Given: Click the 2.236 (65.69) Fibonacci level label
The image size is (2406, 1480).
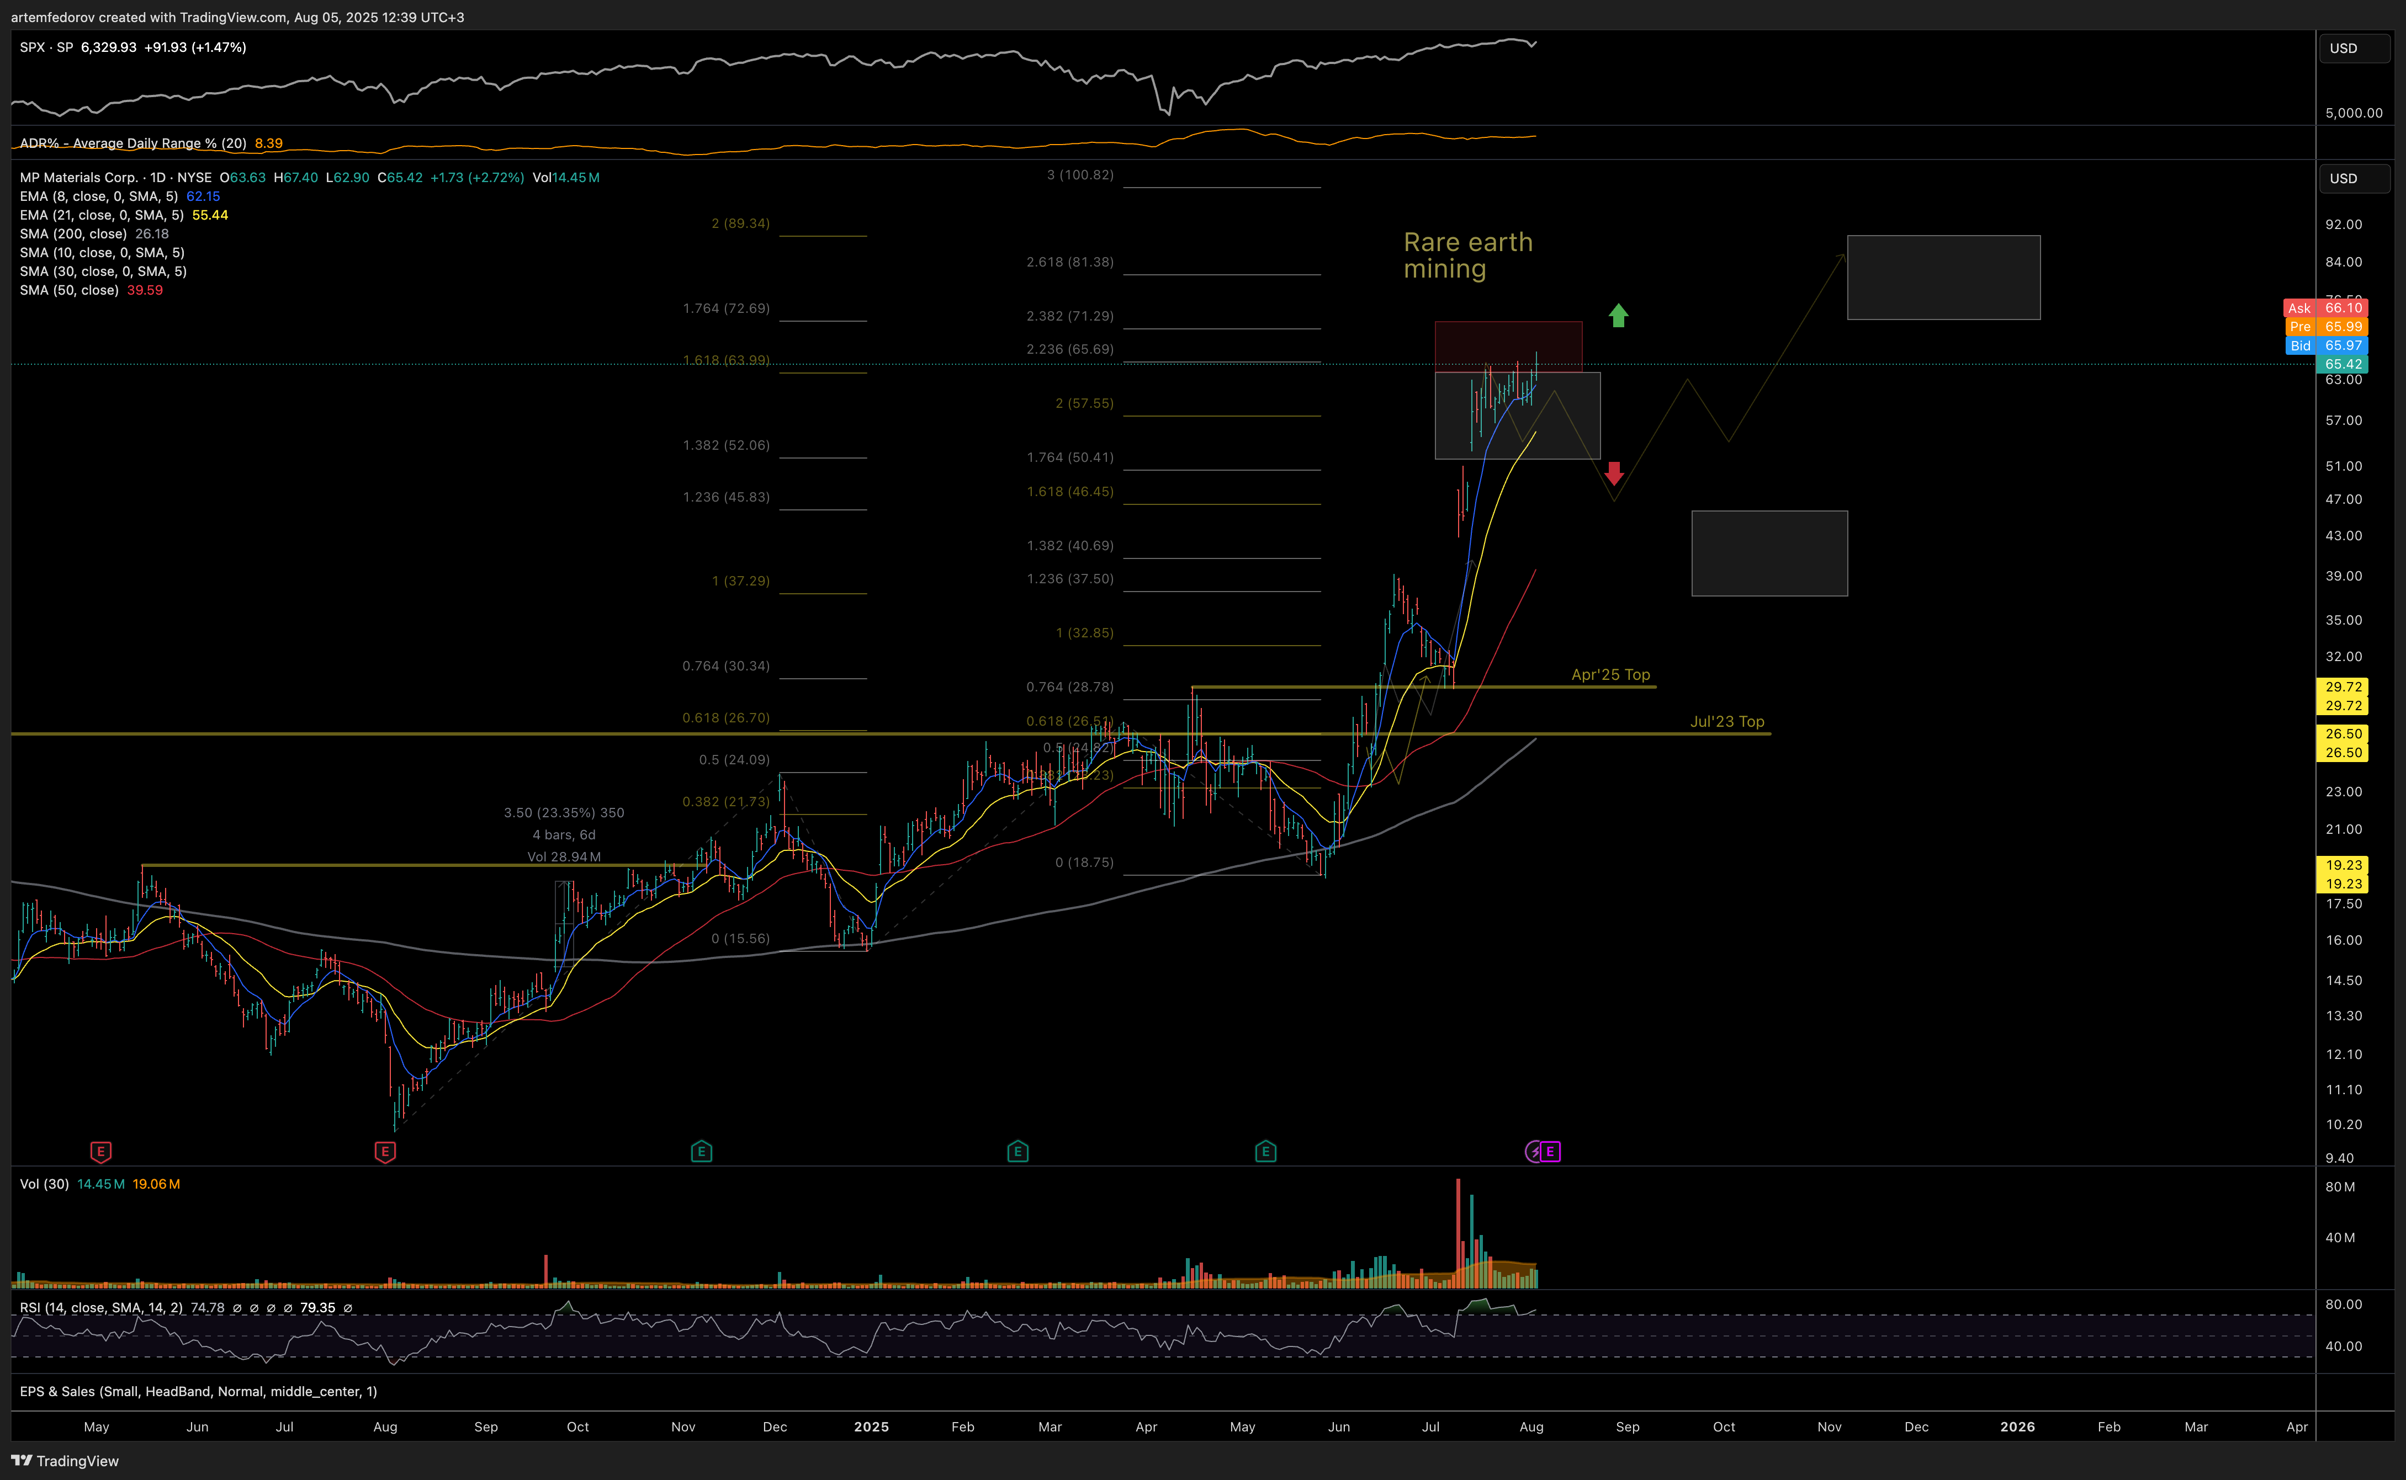Looking at the screenshot, I should pyautogui.click(x=1069, y=348).
